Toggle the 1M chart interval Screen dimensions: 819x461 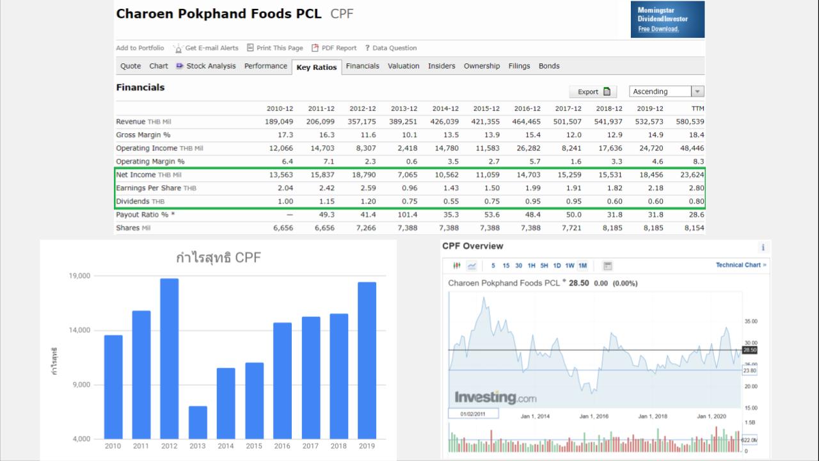tap(582, 266)
